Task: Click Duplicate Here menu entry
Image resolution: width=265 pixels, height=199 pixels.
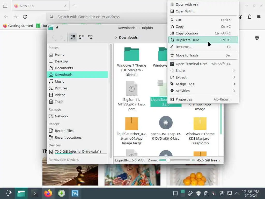Action: tap(203, 40)
